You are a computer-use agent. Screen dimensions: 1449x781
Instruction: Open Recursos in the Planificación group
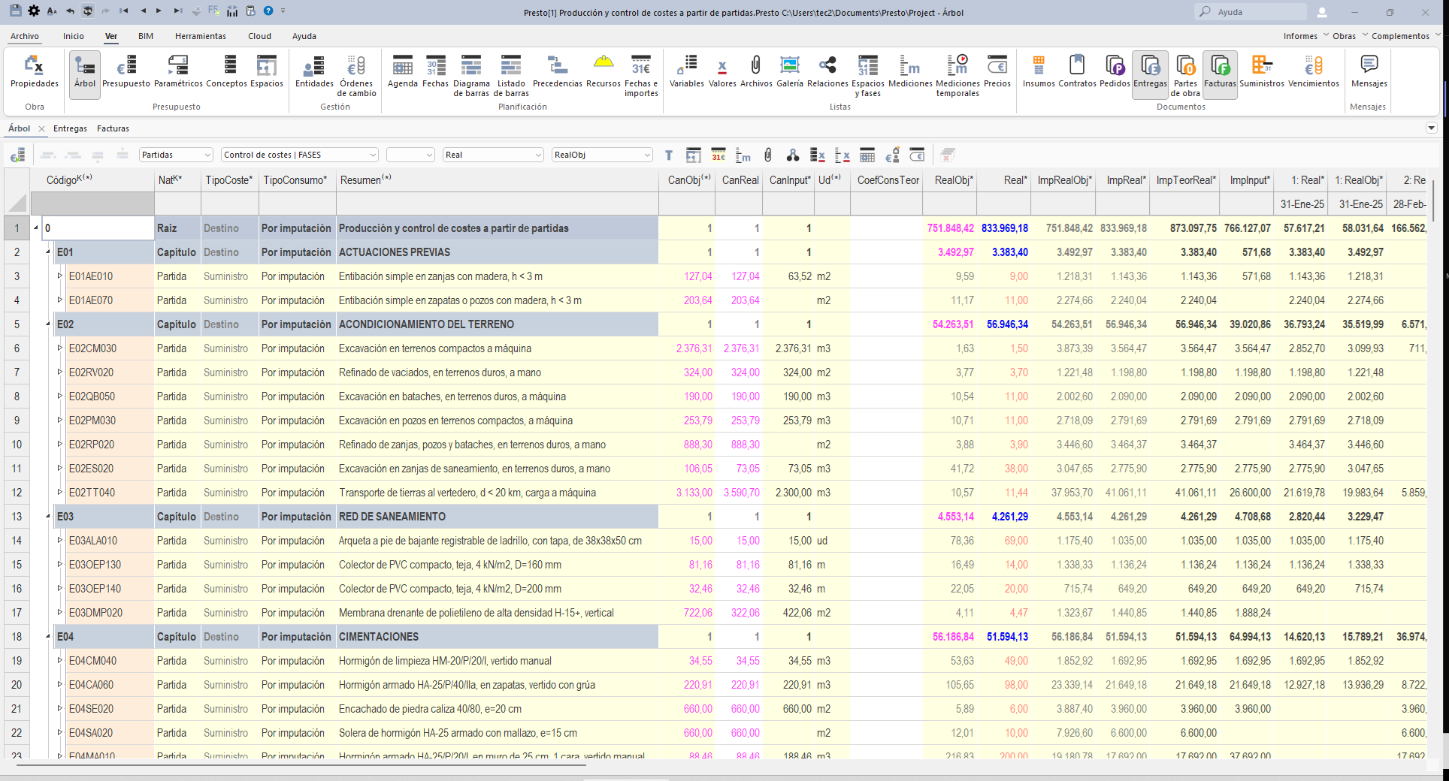(603, 74)
